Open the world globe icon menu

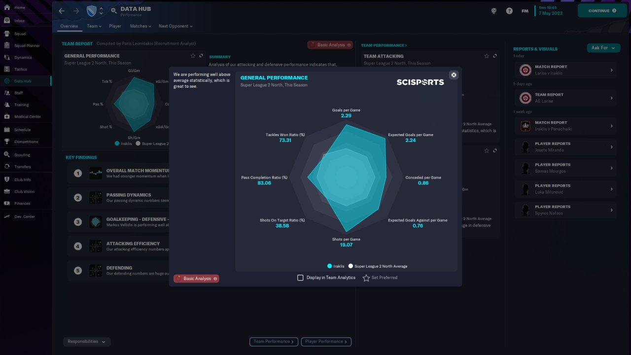tap(494, 11)
